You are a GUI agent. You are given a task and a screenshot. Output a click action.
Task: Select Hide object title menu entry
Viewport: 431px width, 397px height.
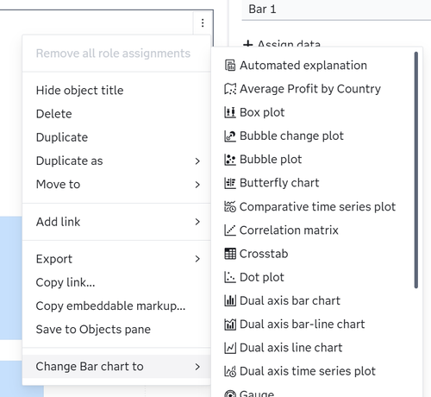pyautogui.click(x=116, y=91)
